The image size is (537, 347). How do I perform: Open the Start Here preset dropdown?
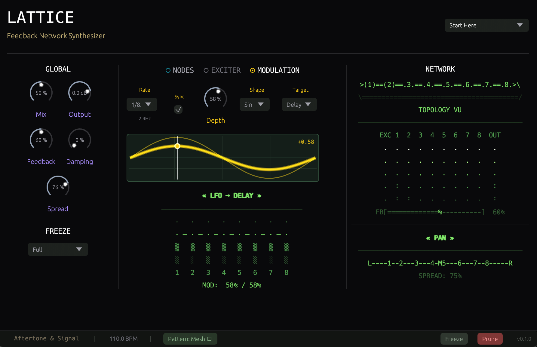pyautogui.click(x=486, y=25)
